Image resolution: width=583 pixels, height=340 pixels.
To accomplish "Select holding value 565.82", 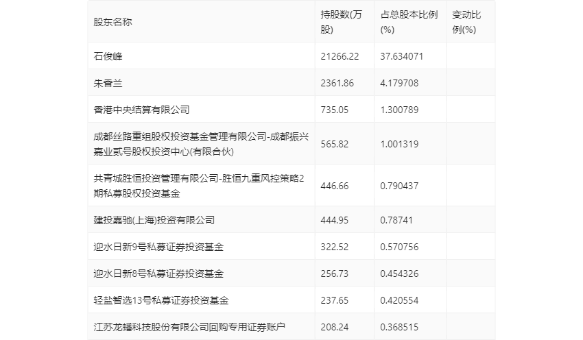I will [x=335, y=144].
